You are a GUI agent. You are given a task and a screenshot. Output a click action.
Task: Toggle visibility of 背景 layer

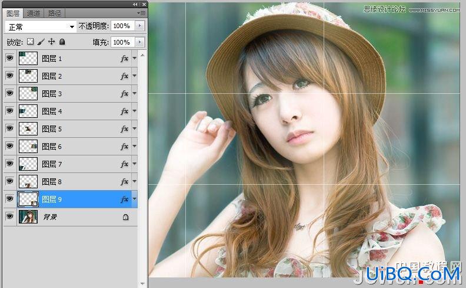click(10, 216)
